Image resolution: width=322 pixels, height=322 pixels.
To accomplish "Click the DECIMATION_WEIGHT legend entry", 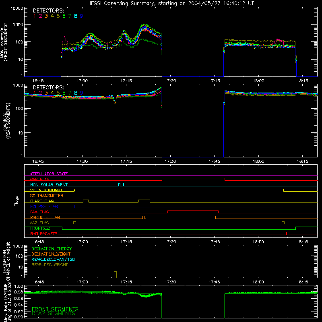I will click(x=51, y=254).
